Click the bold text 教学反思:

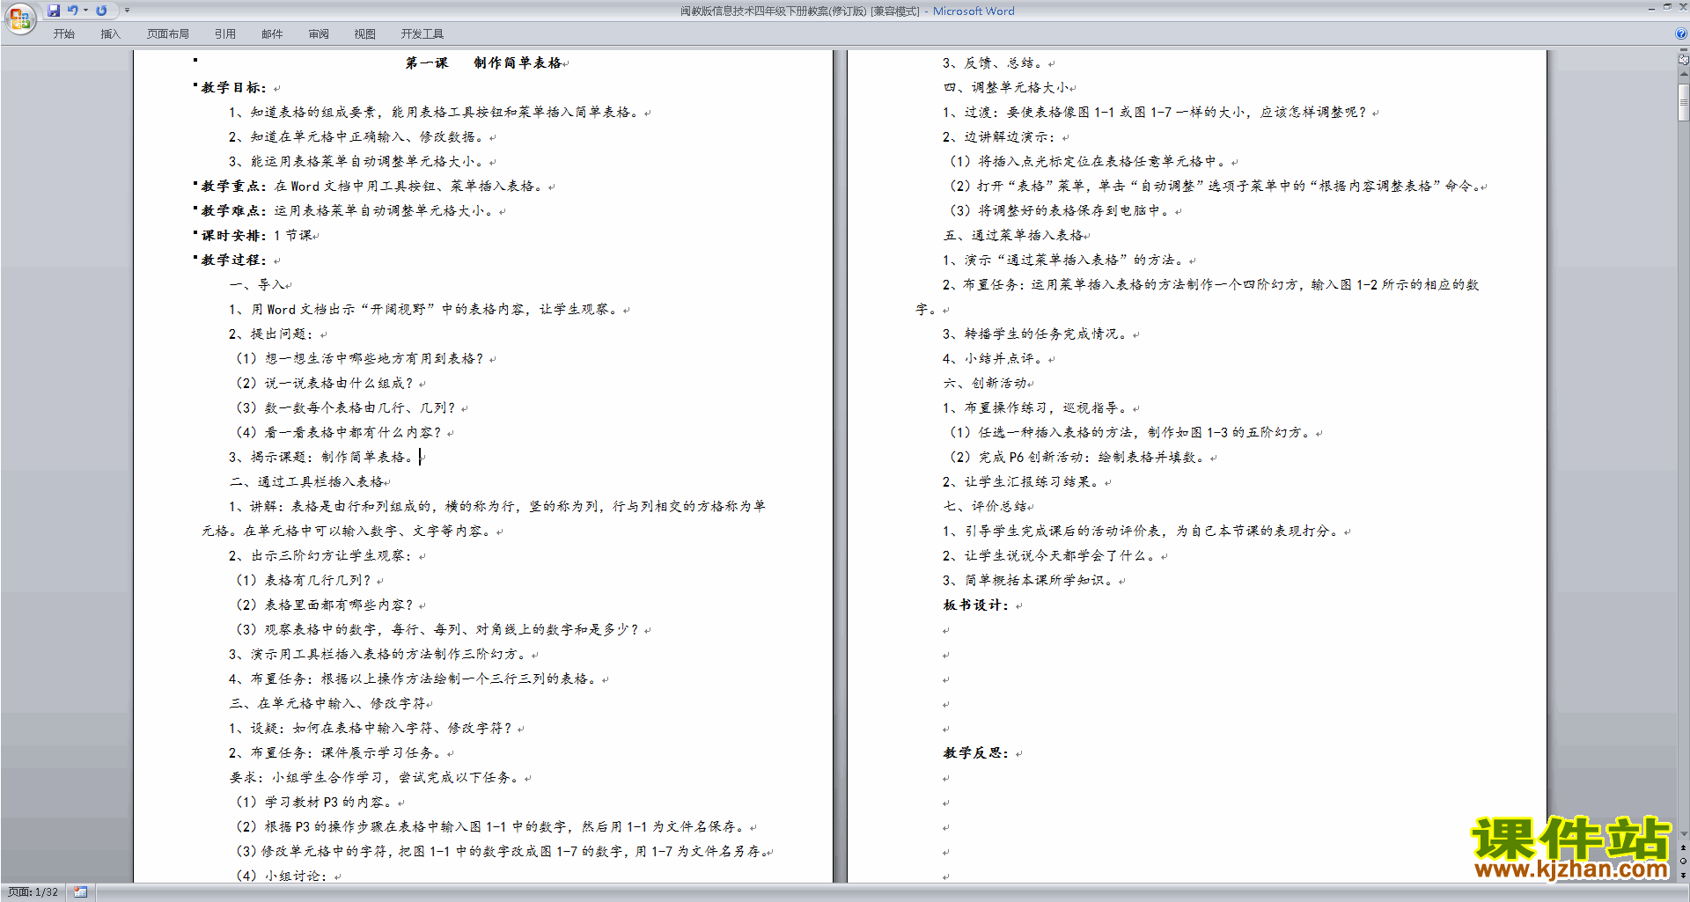click(x=976, y=753)
